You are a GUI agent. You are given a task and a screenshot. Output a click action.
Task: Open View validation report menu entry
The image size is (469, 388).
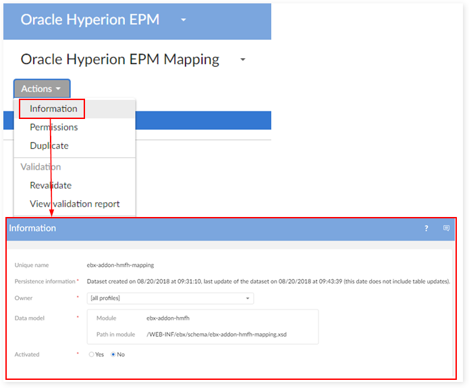pyautogui.click(x=75, y=204)
